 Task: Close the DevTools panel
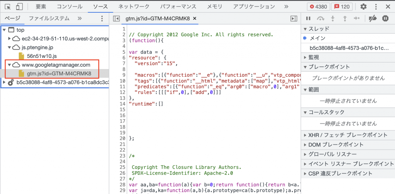tap(388, 7)
